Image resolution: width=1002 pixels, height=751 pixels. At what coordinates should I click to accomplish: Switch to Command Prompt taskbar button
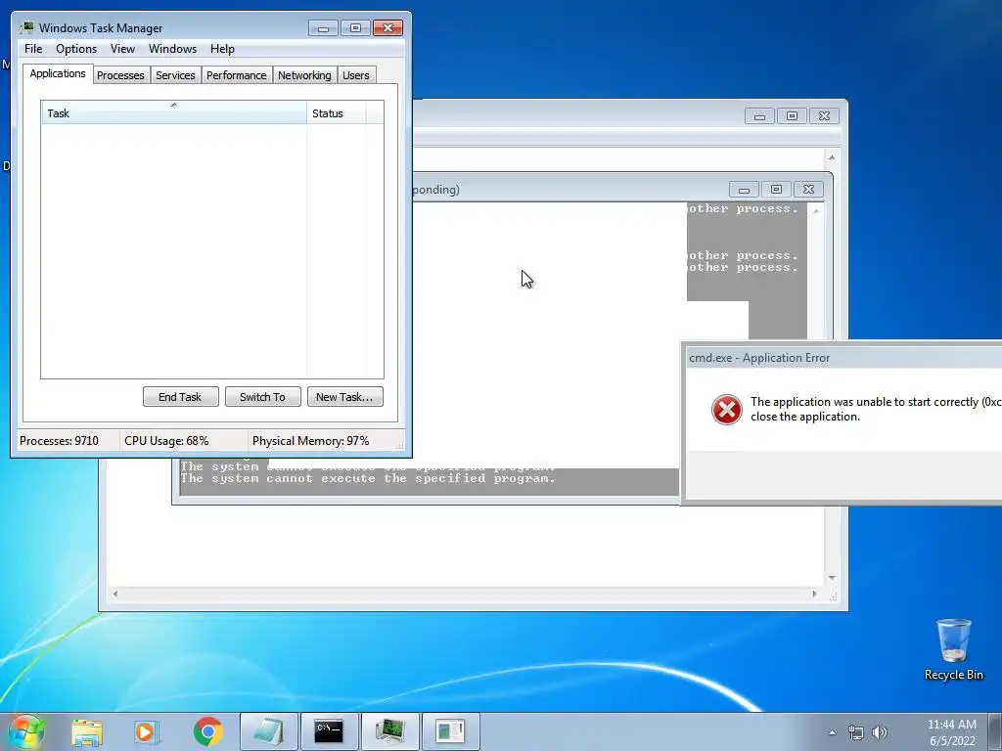(x=329, y=731)
